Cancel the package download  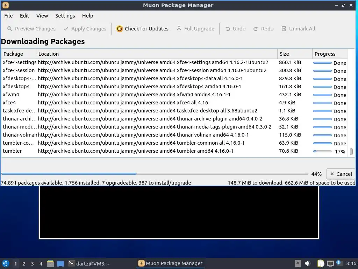click(341, 174)
